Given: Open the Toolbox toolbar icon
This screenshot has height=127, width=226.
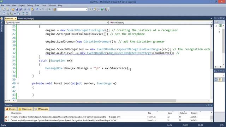Looking at the screenshot, I should 99,10.
